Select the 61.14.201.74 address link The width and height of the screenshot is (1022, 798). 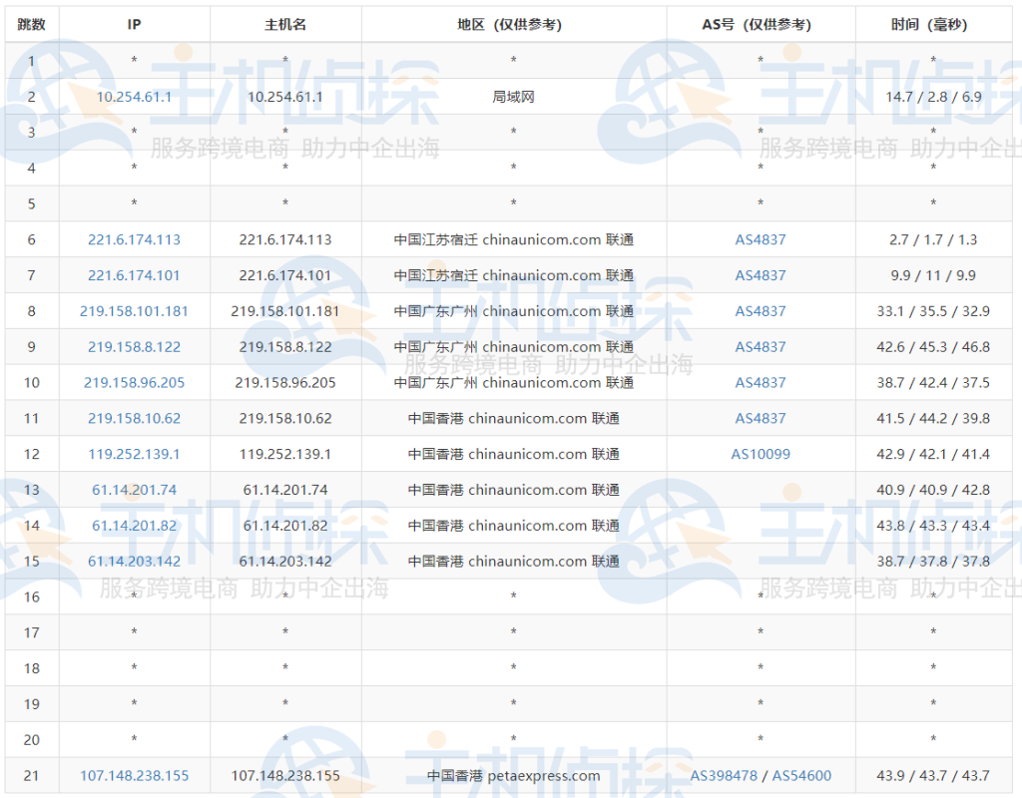[x=134, y=490]
